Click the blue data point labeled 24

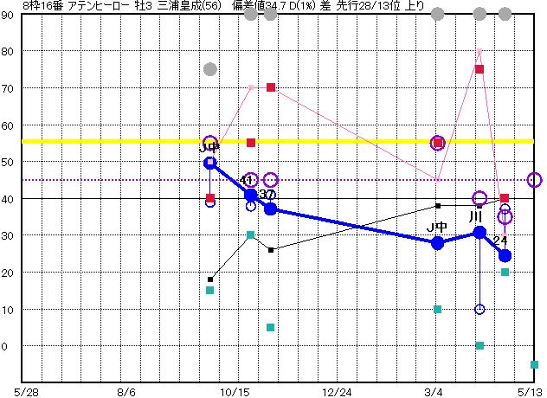pyautogui.click(x=505, y=255)
